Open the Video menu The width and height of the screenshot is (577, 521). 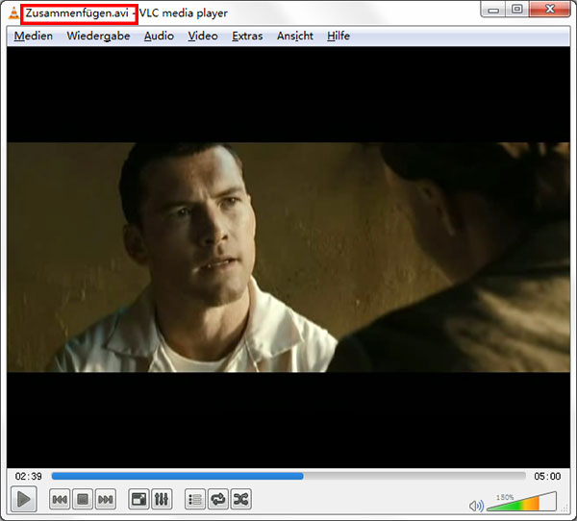click(203, 37)
